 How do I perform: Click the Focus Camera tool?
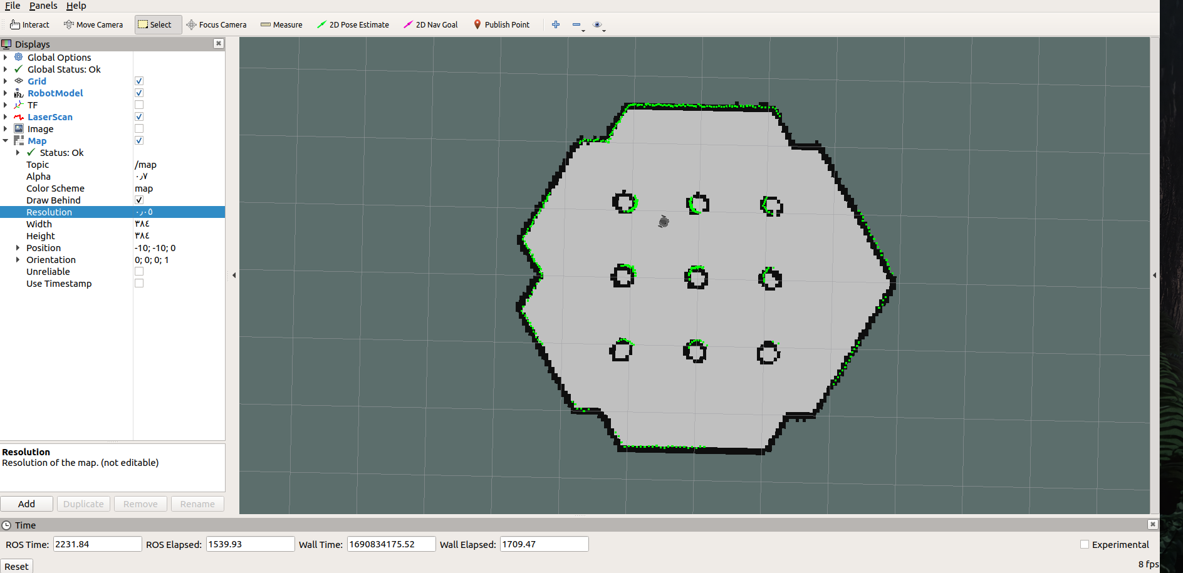click(x=217, y=24)
